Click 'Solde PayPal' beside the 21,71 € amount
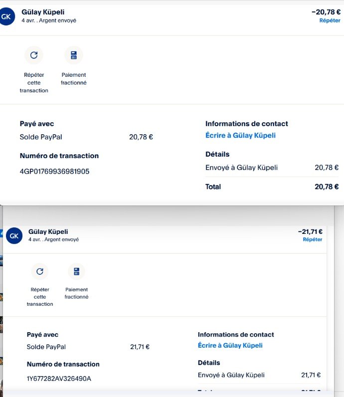344x397 pixels. [46, 347]
